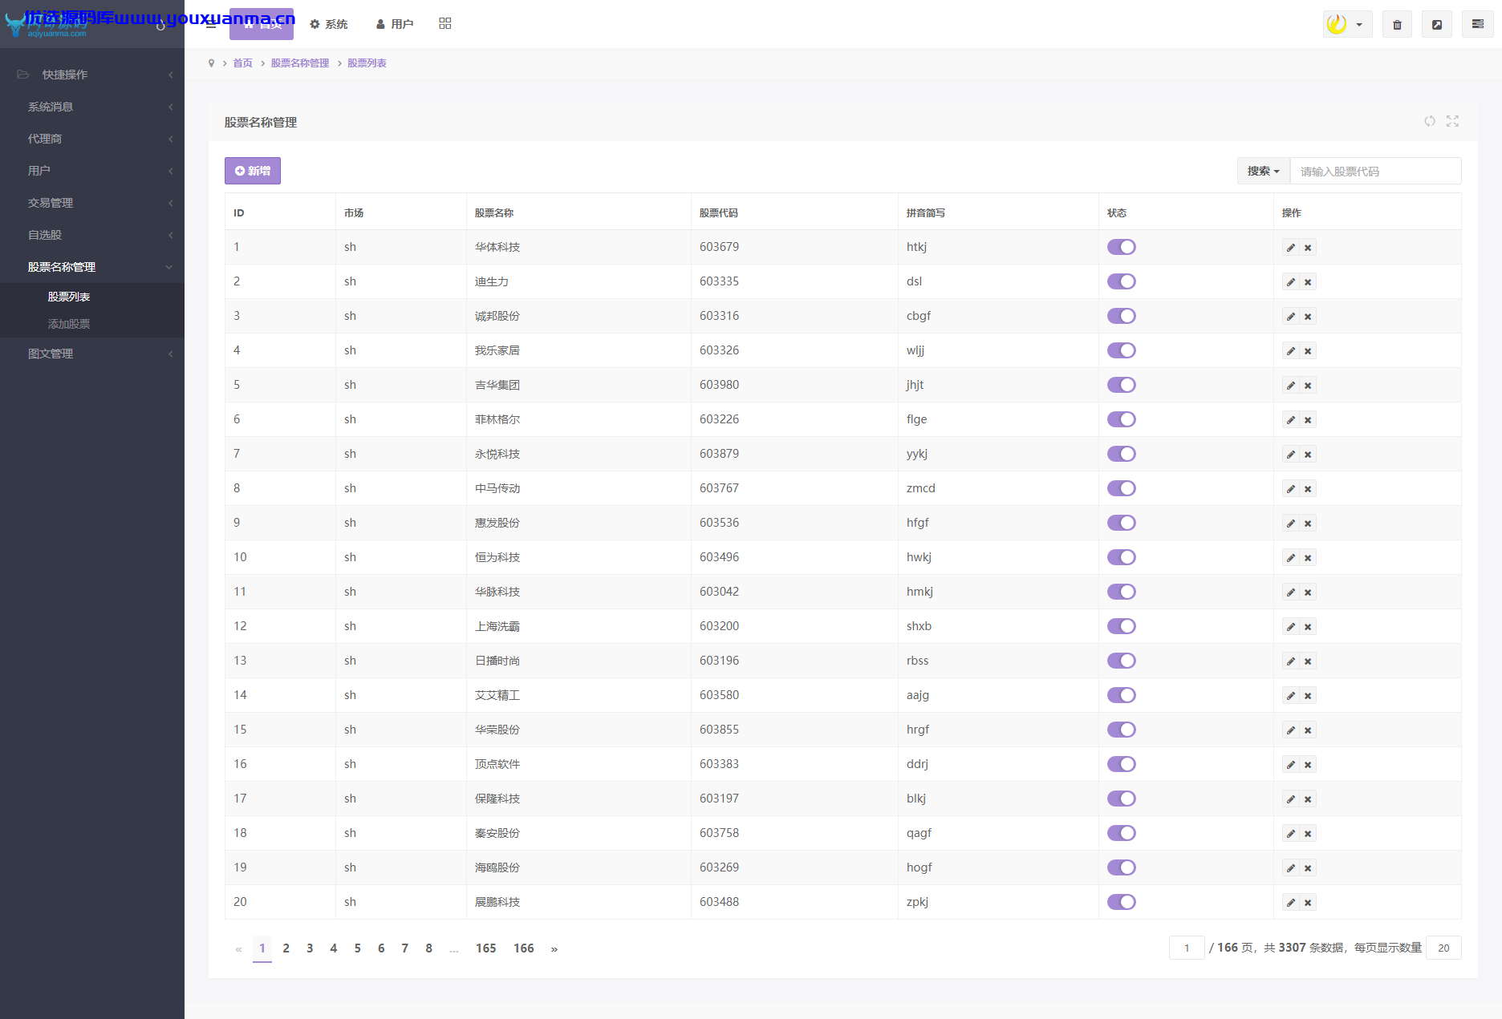Click the grid apps icon in top navigation
This screenshot has height=1019, width=1502.
(445, 23)
